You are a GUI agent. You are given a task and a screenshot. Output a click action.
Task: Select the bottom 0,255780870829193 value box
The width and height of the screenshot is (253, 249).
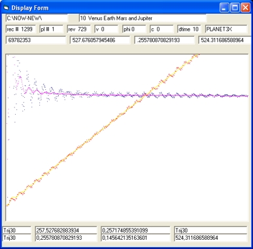(x=66, y=238)
